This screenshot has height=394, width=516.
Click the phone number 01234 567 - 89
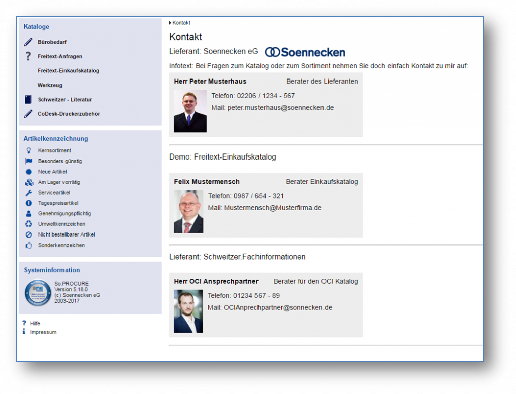(x=256, y=296)
